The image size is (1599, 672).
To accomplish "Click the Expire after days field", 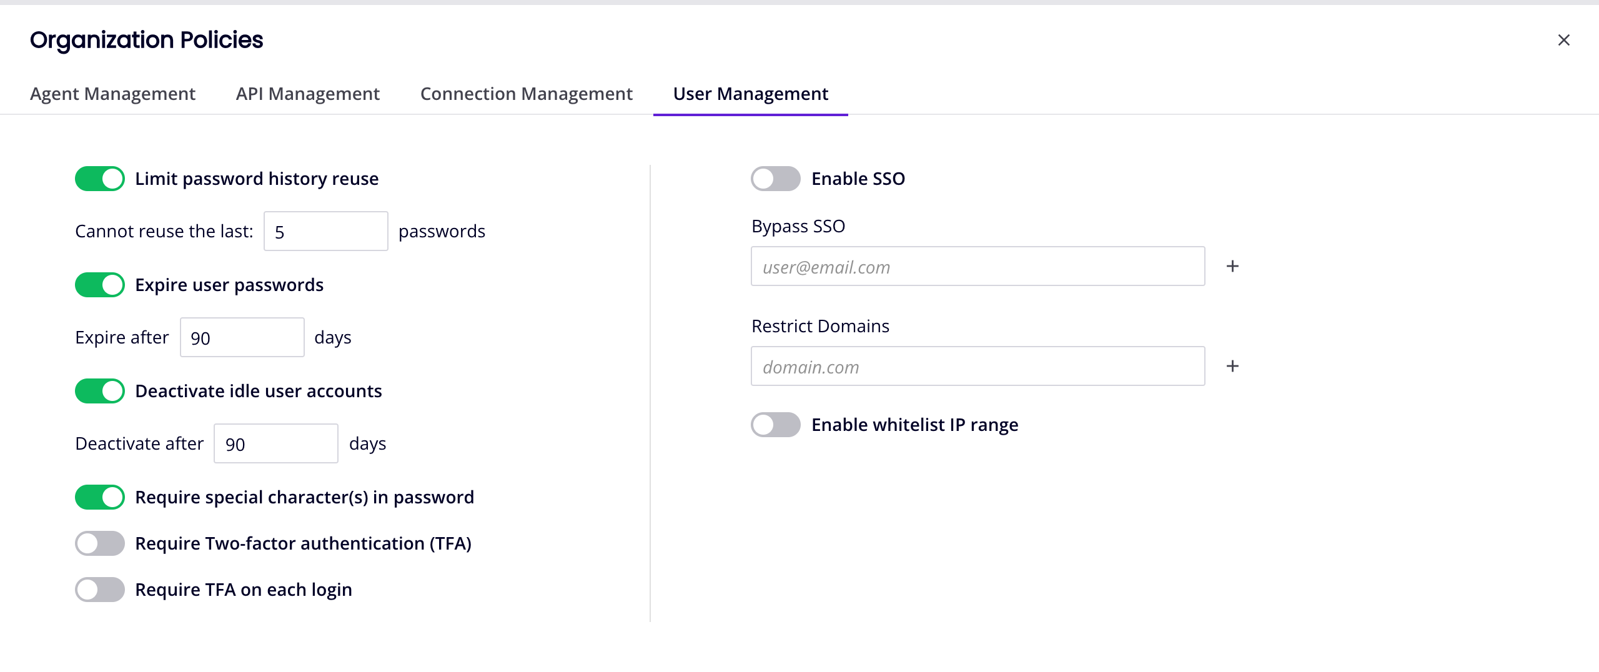I will 242,337.
